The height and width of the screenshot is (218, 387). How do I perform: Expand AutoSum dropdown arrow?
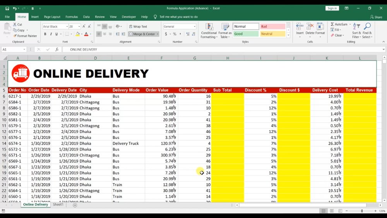tap(350, 24)
